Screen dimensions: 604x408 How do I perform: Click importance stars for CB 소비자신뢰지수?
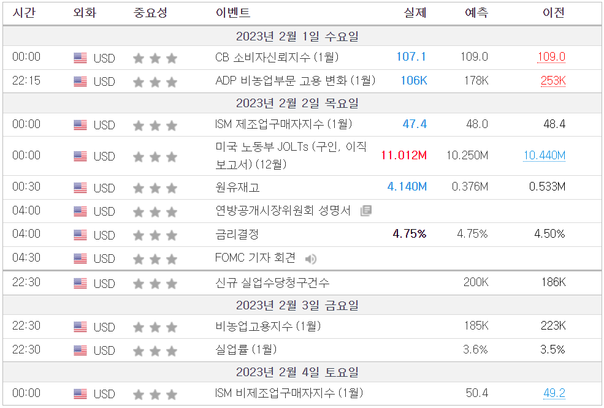point(155,58)
